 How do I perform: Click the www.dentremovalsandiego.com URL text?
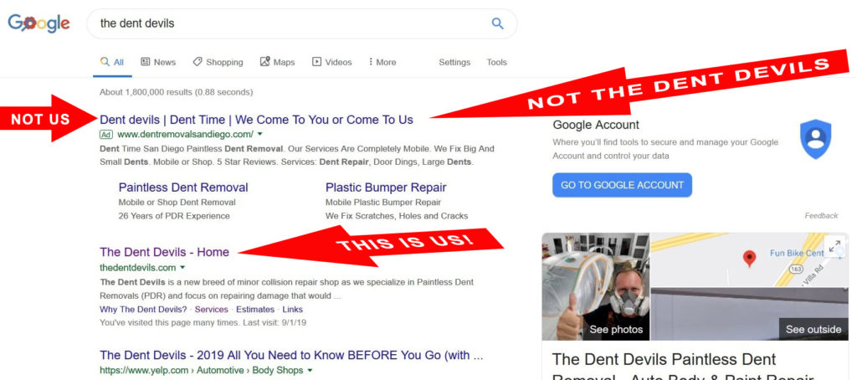[185, 134]
